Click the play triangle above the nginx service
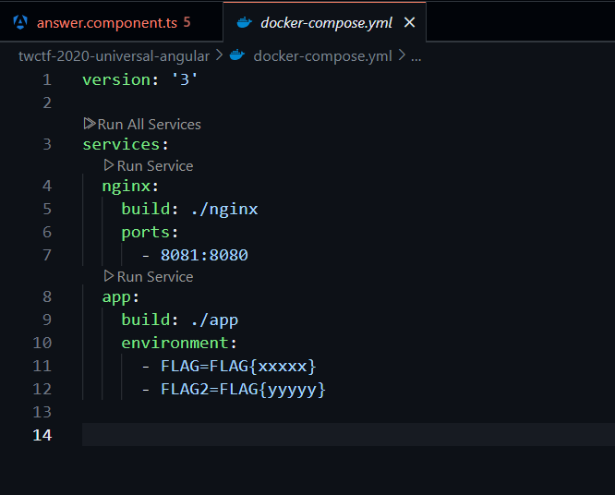 [x=109, y=165]
